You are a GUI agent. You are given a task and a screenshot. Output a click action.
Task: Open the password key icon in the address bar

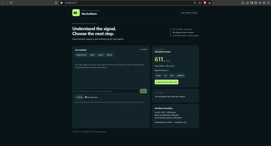pos(200,3)
